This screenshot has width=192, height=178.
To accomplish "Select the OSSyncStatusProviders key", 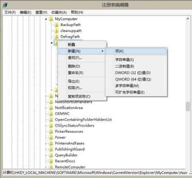I will tap(74, 125).
